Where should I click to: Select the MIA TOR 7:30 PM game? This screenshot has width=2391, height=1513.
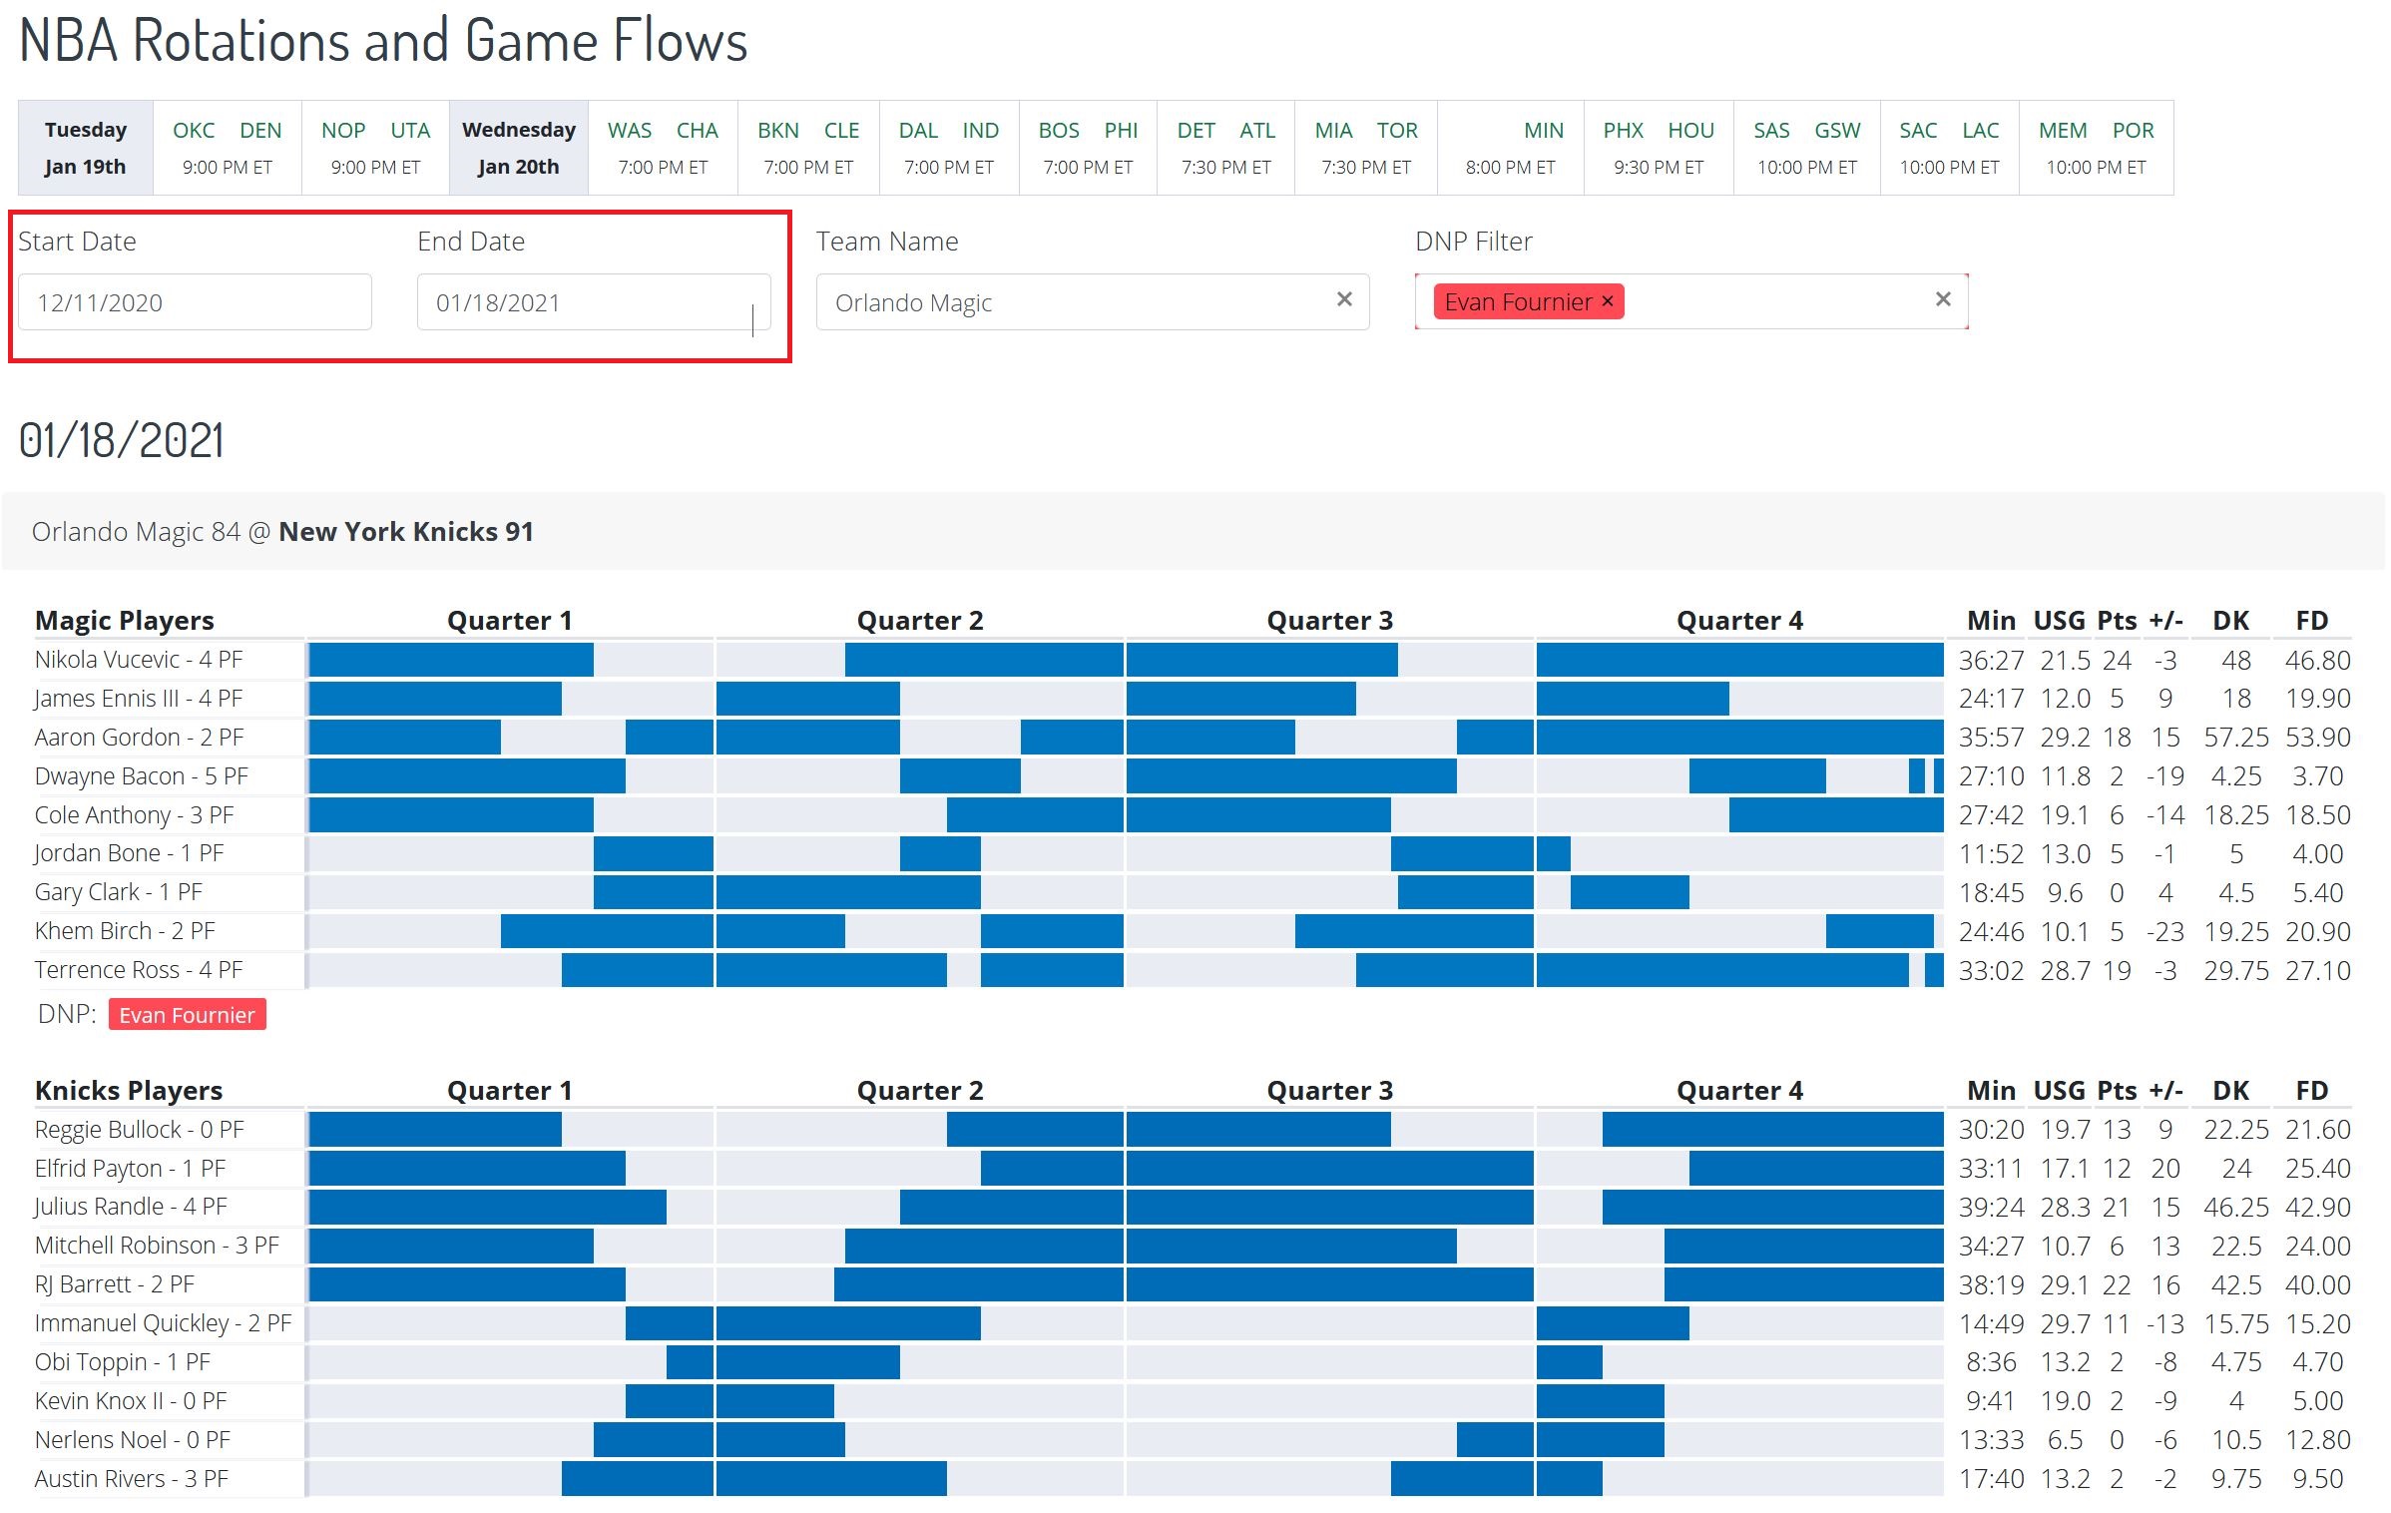coord(1366,148)
